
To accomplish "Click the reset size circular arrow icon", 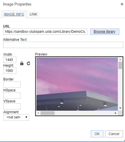I will [28, 63].
